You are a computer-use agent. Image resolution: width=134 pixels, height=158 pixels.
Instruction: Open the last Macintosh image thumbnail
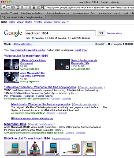tap(89, 148)
